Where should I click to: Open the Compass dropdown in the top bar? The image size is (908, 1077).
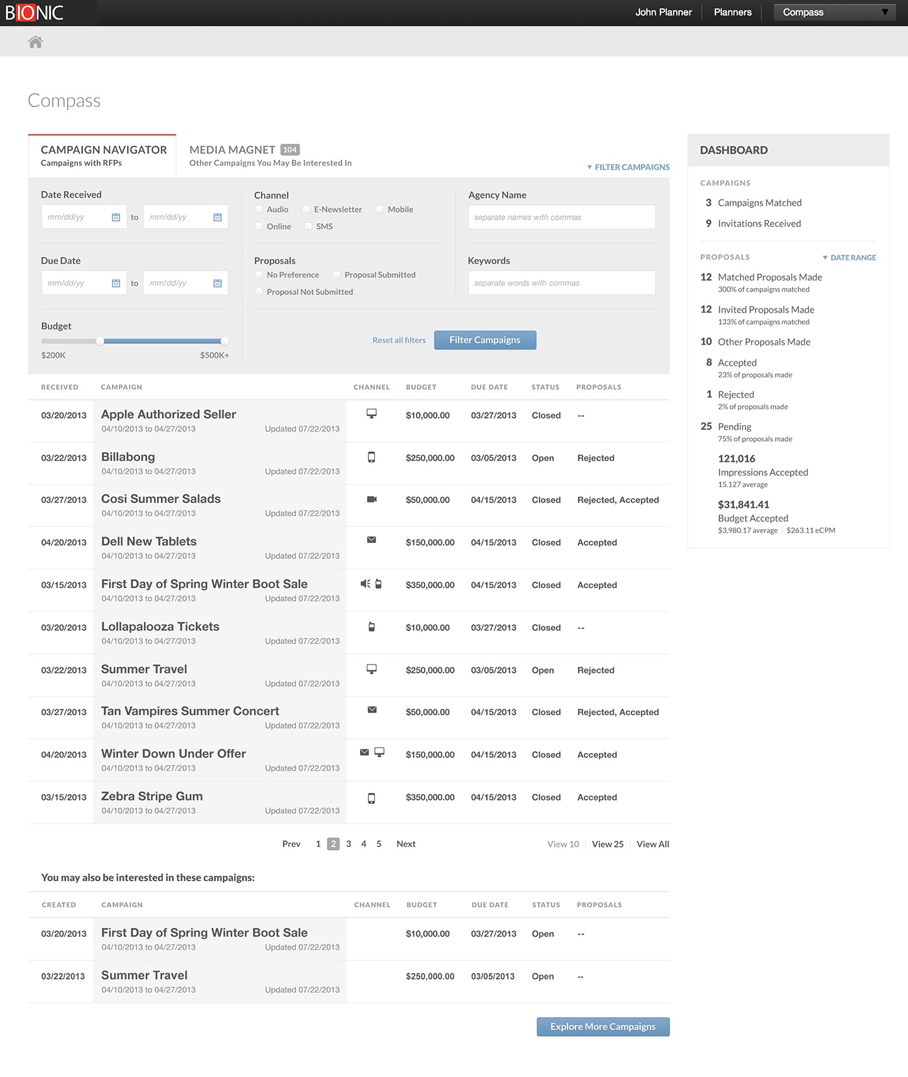pos(835,12)
